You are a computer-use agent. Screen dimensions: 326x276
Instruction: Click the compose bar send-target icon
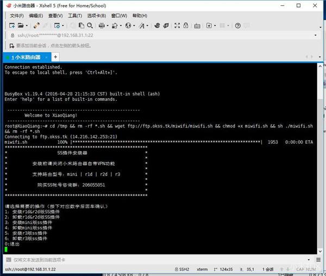(x=9, y=260)
